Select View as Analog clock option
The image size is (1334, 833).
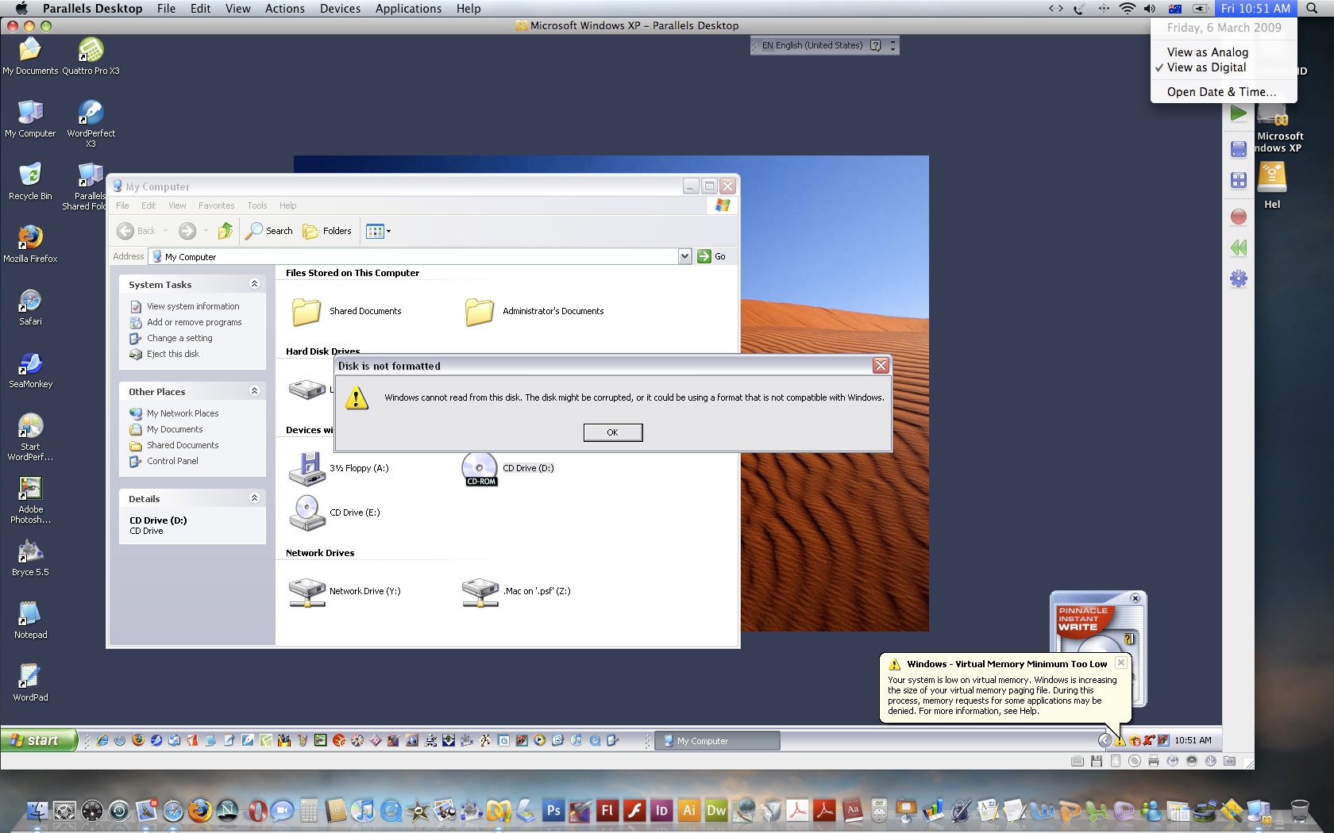click(x=1207, y=52)
